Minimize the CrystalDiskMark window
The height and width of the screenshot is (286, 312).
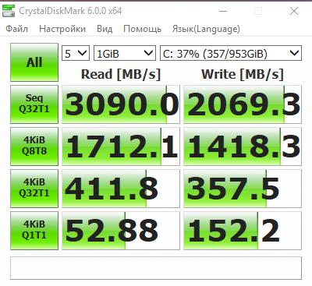[223, 11]
